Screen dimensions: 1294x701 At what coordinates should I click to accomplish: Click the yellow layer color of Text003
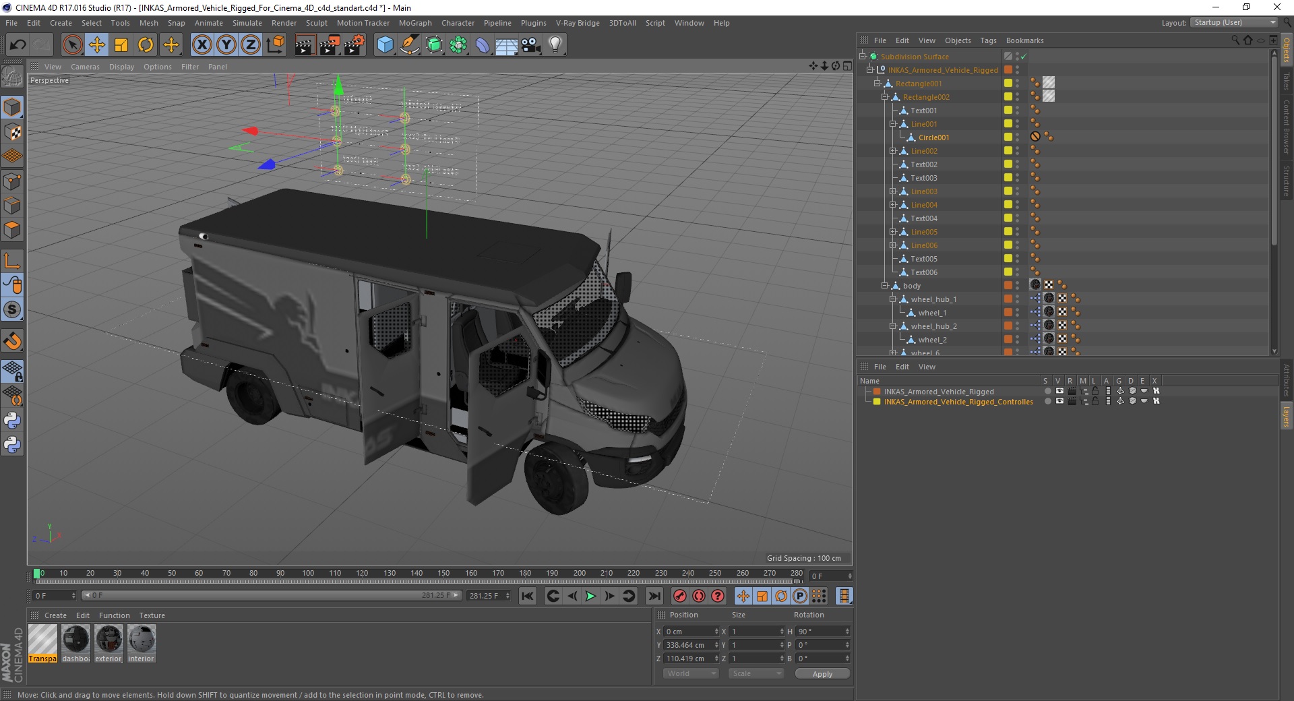click(1008, 178)
